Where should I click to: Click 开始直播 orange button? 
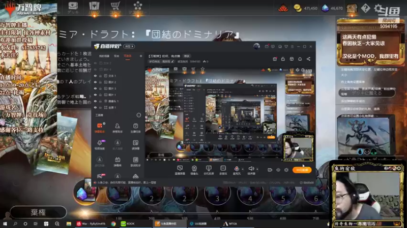pos(302,170)
